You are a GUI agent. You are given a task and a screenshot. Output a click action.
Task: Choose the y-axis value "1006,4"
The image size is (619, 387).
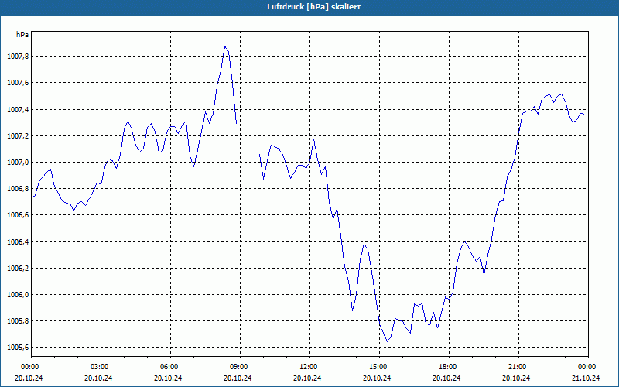pos(18,241)
